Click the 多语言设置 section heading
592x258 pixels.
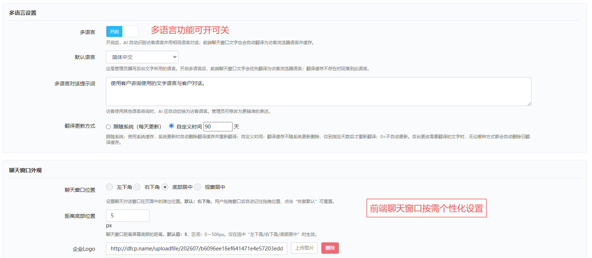(23, 13)
